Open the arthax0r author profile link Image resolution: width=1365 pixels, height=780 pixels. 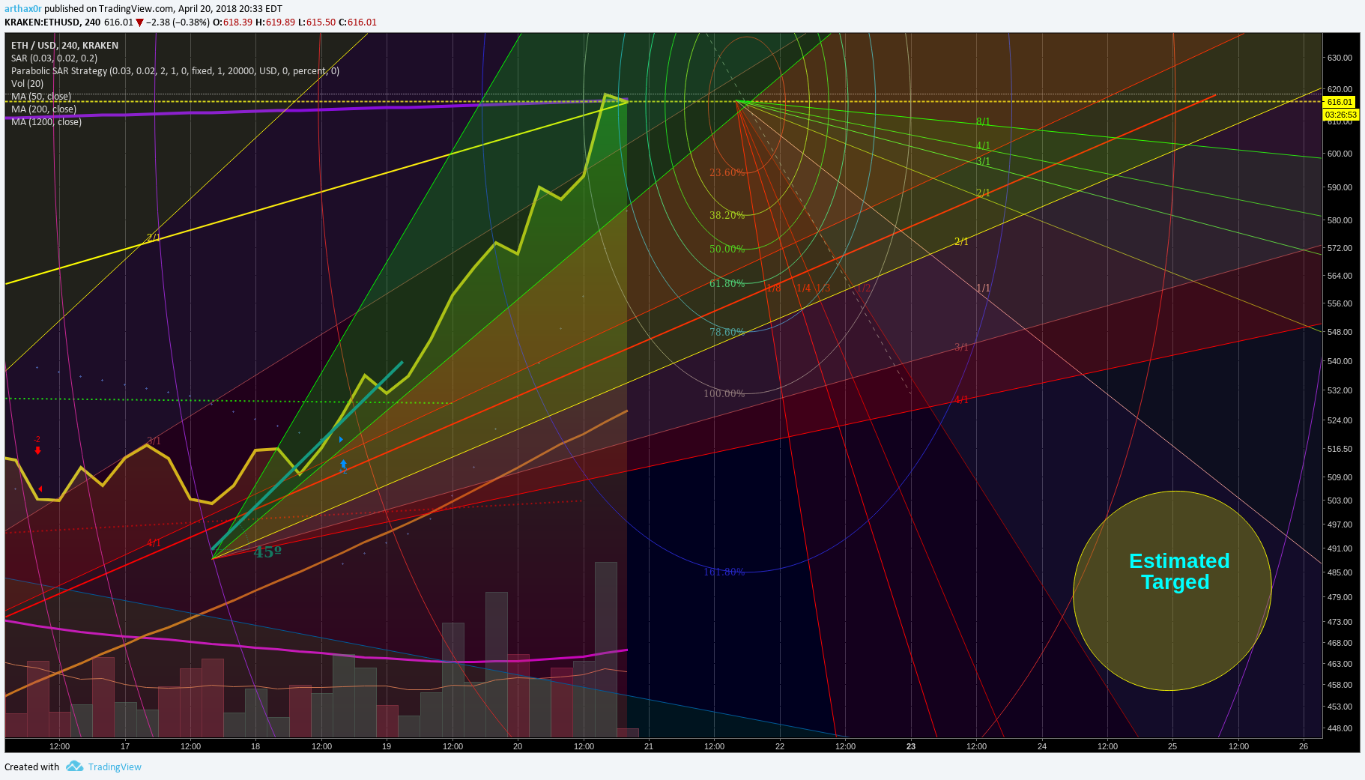tap(23, 9)
